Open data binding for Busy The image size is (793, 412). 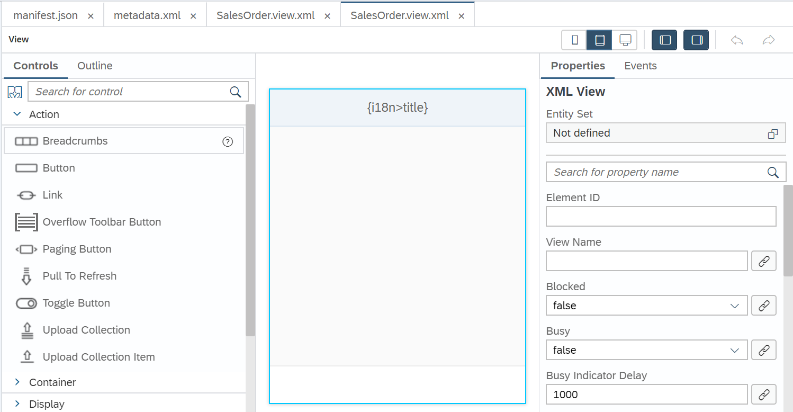pos(764,350)
